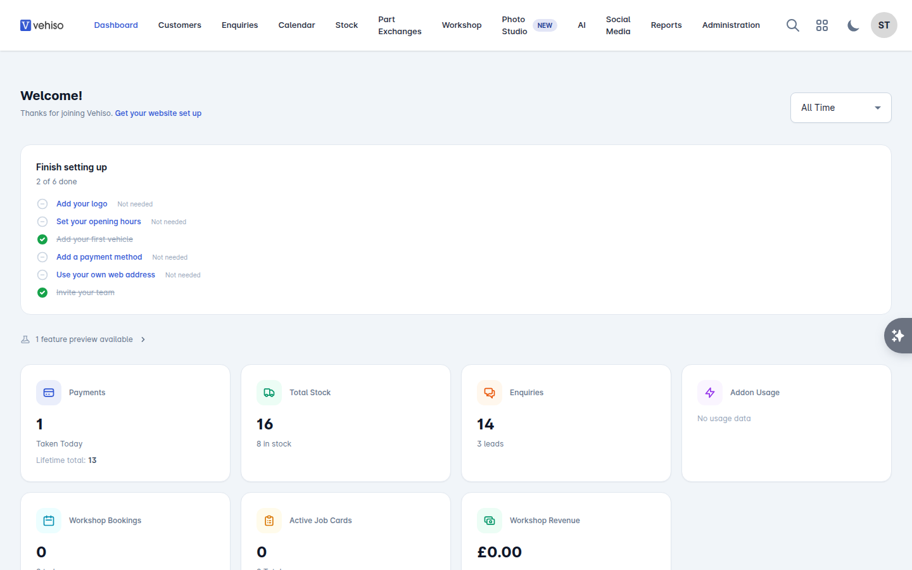This screenshot has width=912, height=570.
Task: Click the Payments card icon
Action: click(49, 393)
